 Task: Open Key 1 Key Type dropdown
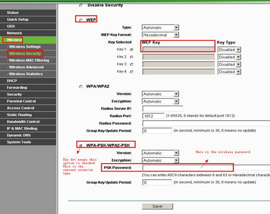[229, 50]
